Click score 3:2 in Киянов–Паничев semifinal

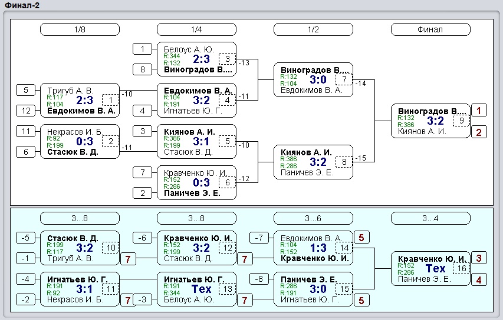tap(318, 162)
